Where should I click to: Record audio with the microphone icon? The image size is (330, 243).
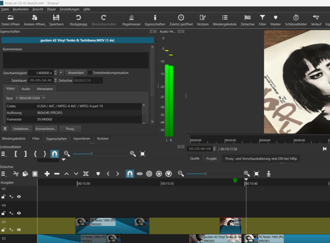pos(268,174)
